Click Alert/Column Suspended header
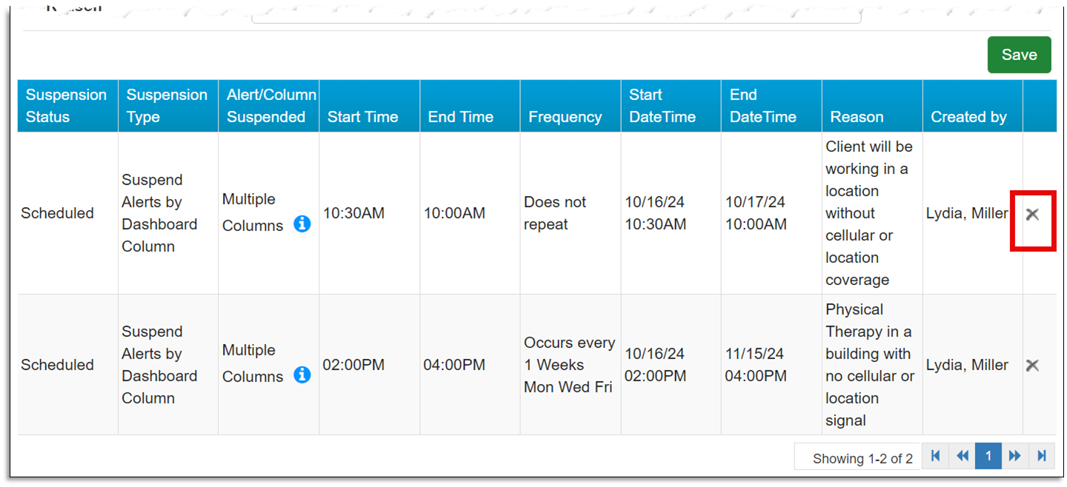 tap(270, 106)
